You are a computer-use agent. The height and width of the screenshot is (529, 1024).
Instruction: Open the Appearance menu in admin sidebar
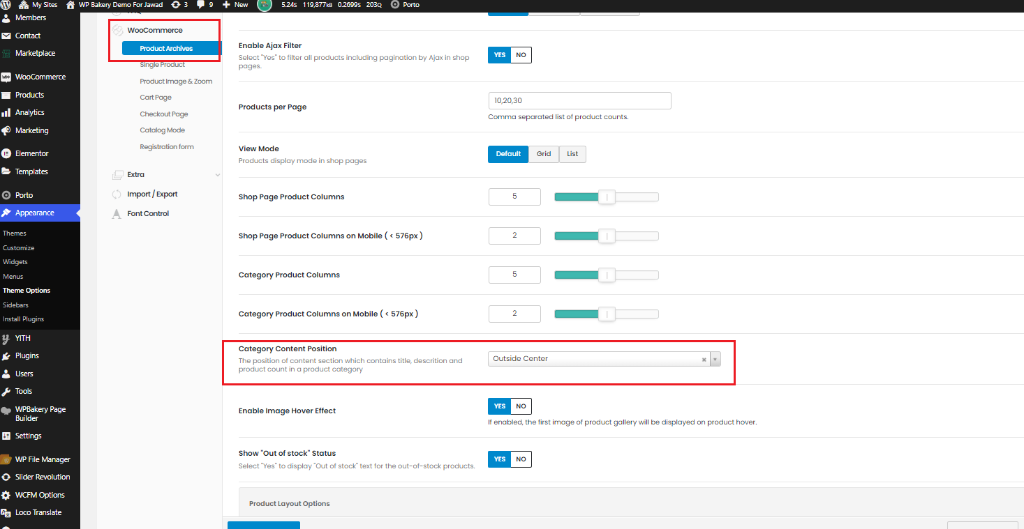(40, 213)
